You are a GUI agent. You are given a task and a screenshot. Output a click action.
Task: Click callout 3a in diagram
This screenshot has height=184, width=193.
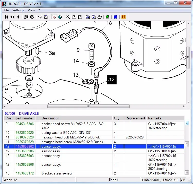[x=52, y=53]
